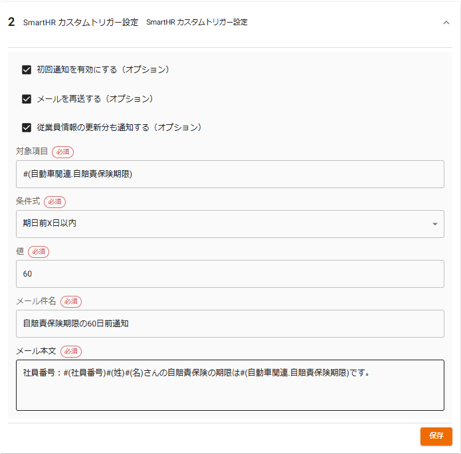Click the step number 2 header
The height and width of the screenshot is (454, 461).
(x=11, y=22)
